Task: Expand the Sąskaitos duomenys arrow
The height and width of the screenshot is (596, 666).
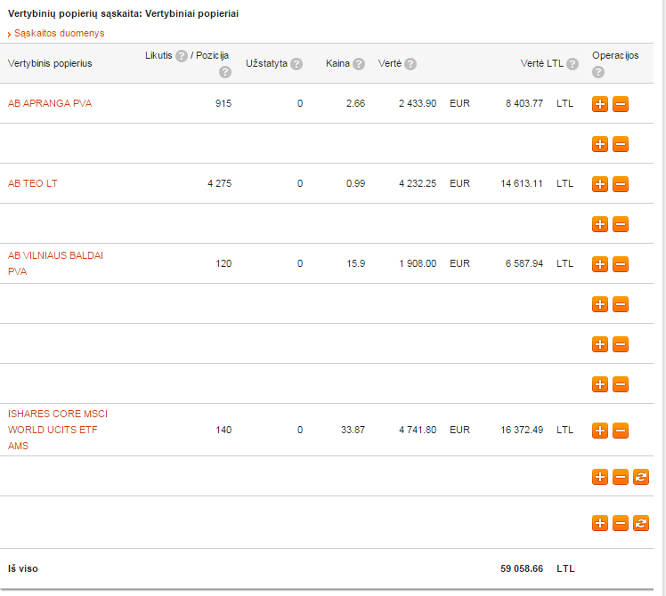Action: pyautogui.click(x=9, y=35)
